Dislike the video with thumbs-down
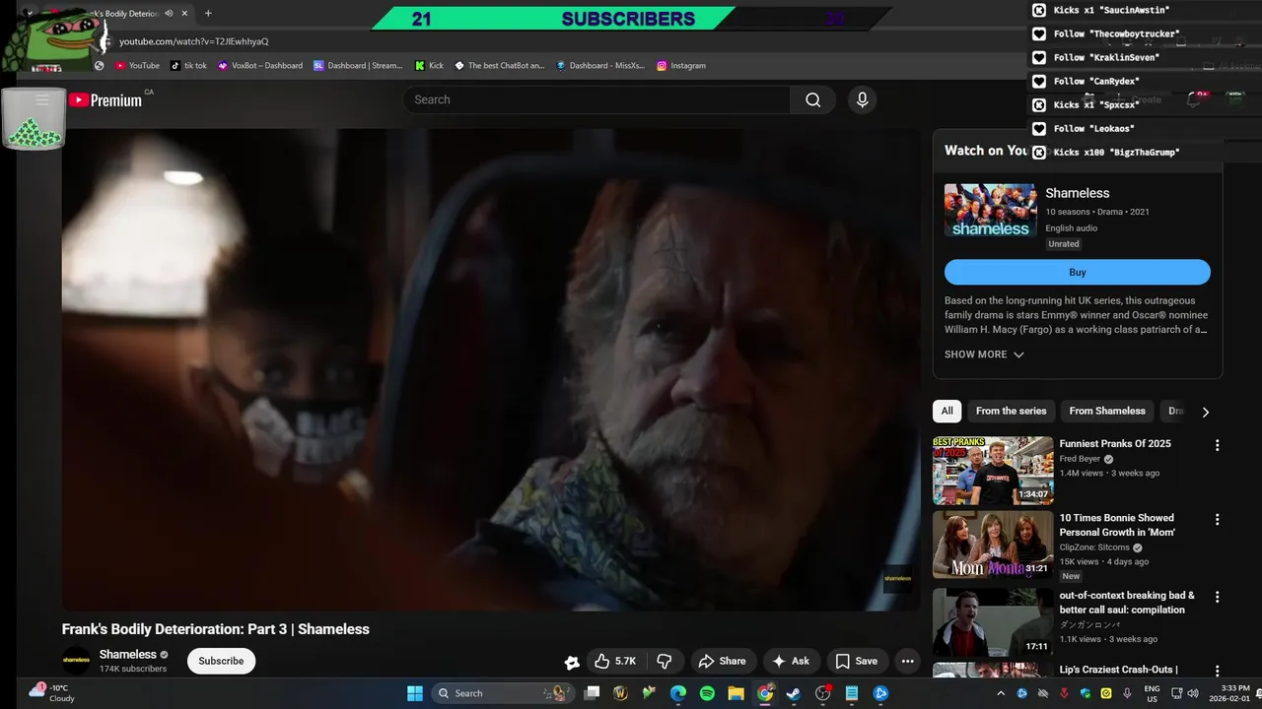1262x709 pixels. (x=665, y=661)
